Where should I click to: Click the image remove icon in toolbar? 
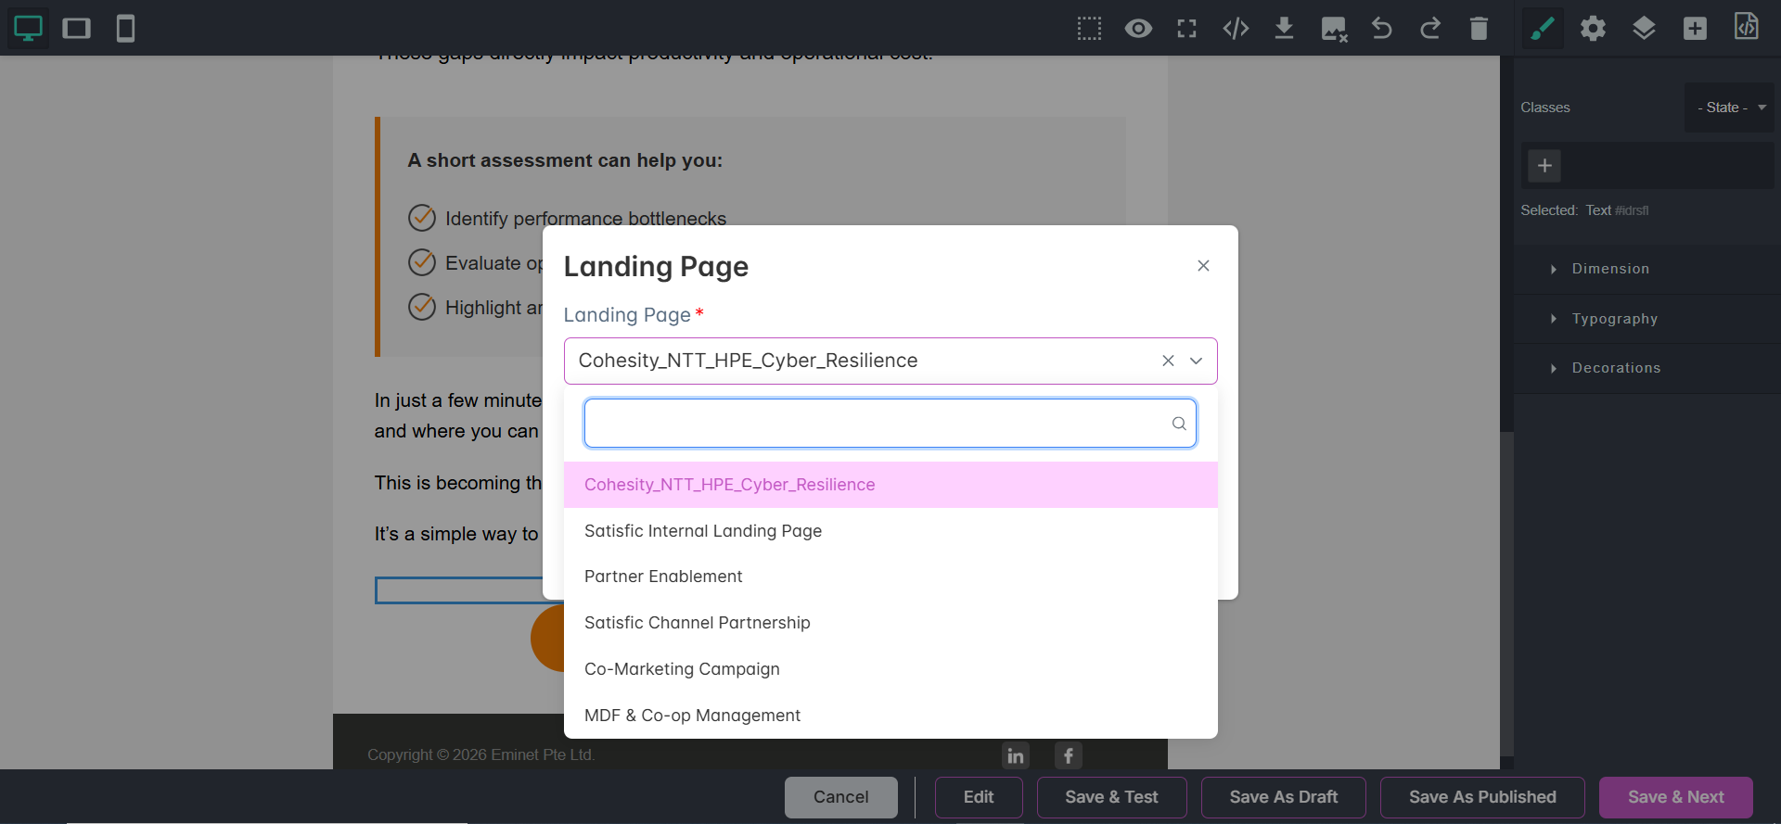click(x=1334, y=29)
